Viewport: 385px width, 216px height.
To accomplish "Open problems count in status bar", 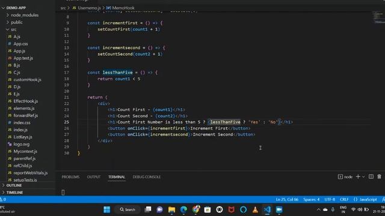I will tap(3, 200).
